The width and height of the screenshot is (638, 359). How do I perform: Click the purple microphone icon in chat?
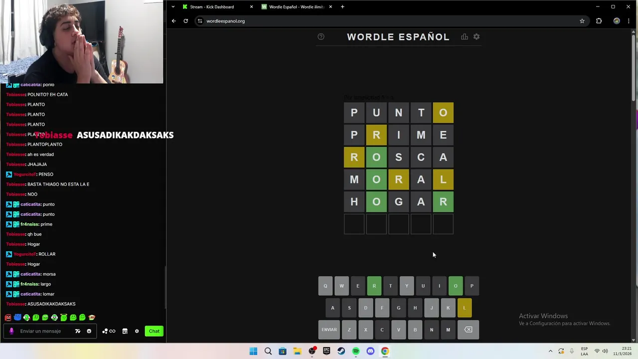point(11,331)
